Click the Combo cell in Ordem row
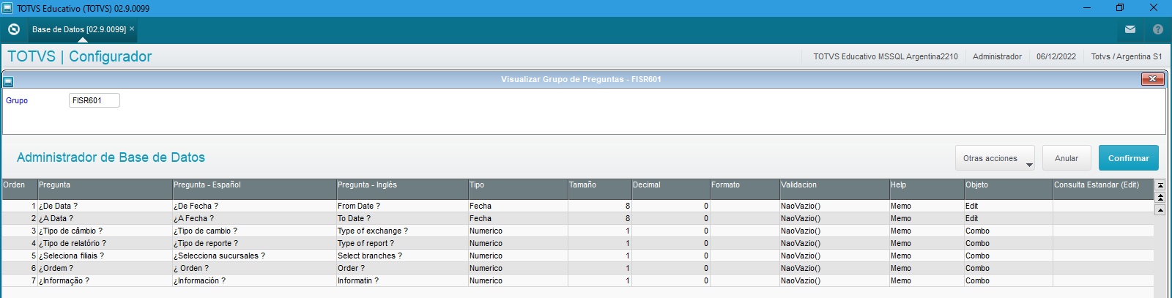This screenshot has height=298, width=1172. point(1009,268)
